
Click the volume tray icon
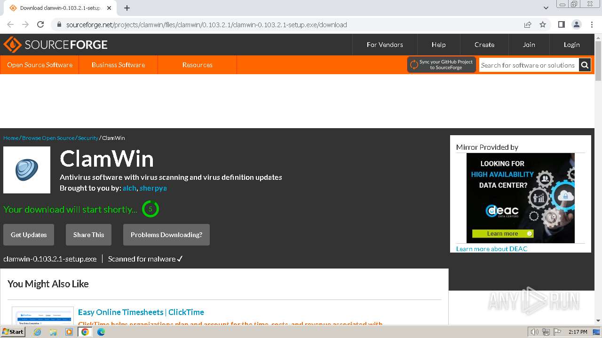tap(535, 332)
